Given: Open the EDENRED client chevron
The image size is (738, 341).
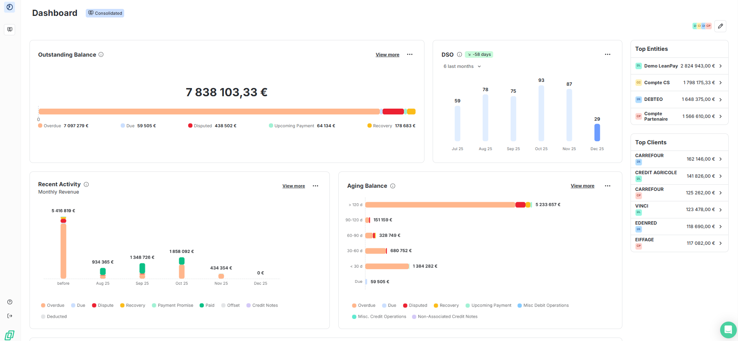Looking at the screenshot, I should click(x=721, y=227).
